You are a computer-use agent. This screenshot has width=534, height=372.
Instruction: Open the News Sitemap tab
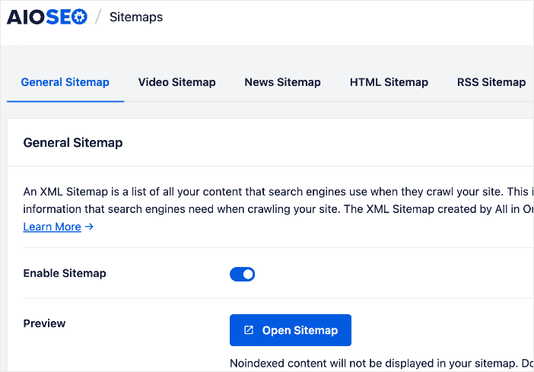tap(282, 82)
